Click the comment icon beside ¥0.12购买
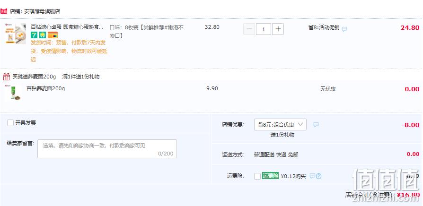 (x=312, y=176)
